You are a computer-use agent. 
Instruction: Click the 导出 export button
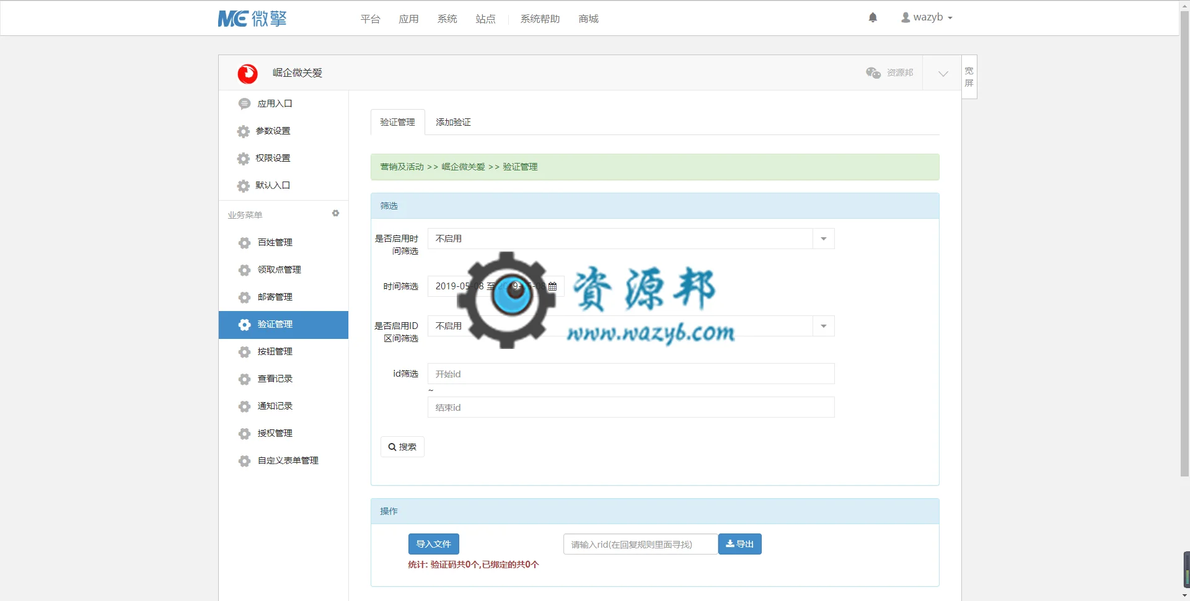pos(739,544)
